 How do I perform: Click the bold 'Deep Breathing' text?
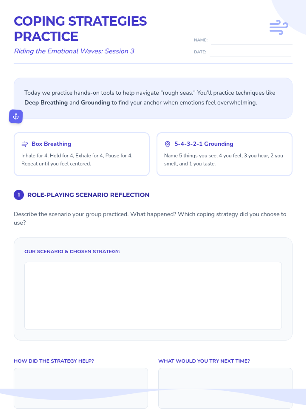46,103
